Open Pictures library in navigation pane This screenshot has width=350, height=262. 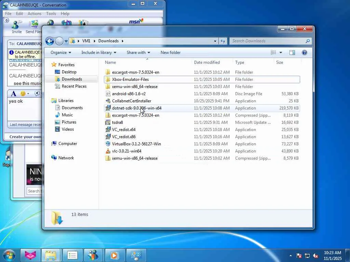click(x=69, y=122)
